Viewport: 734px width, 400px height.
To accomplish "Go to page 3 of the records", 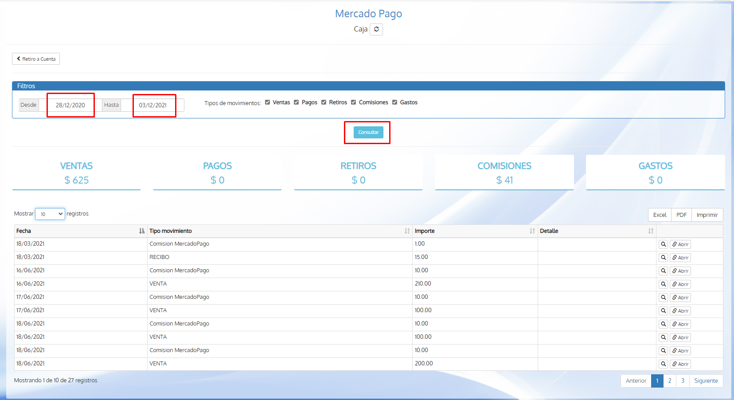I will [x=683, y=380].
